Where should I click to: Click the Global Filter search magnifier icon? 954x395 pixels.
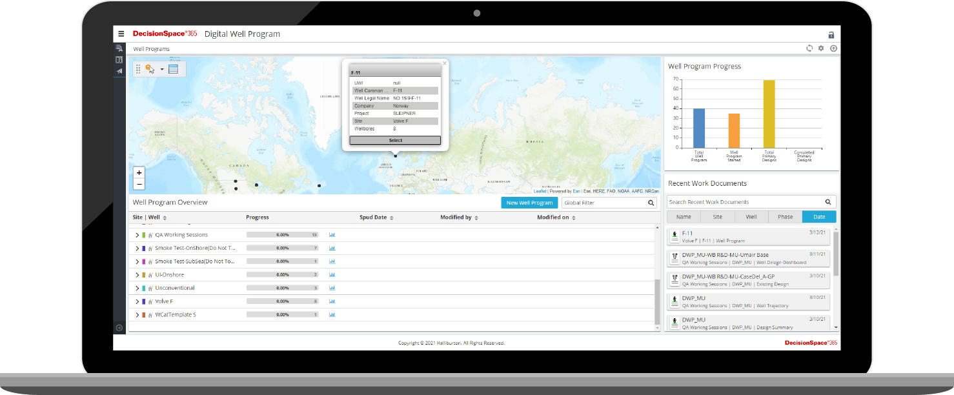coord(651,203)
